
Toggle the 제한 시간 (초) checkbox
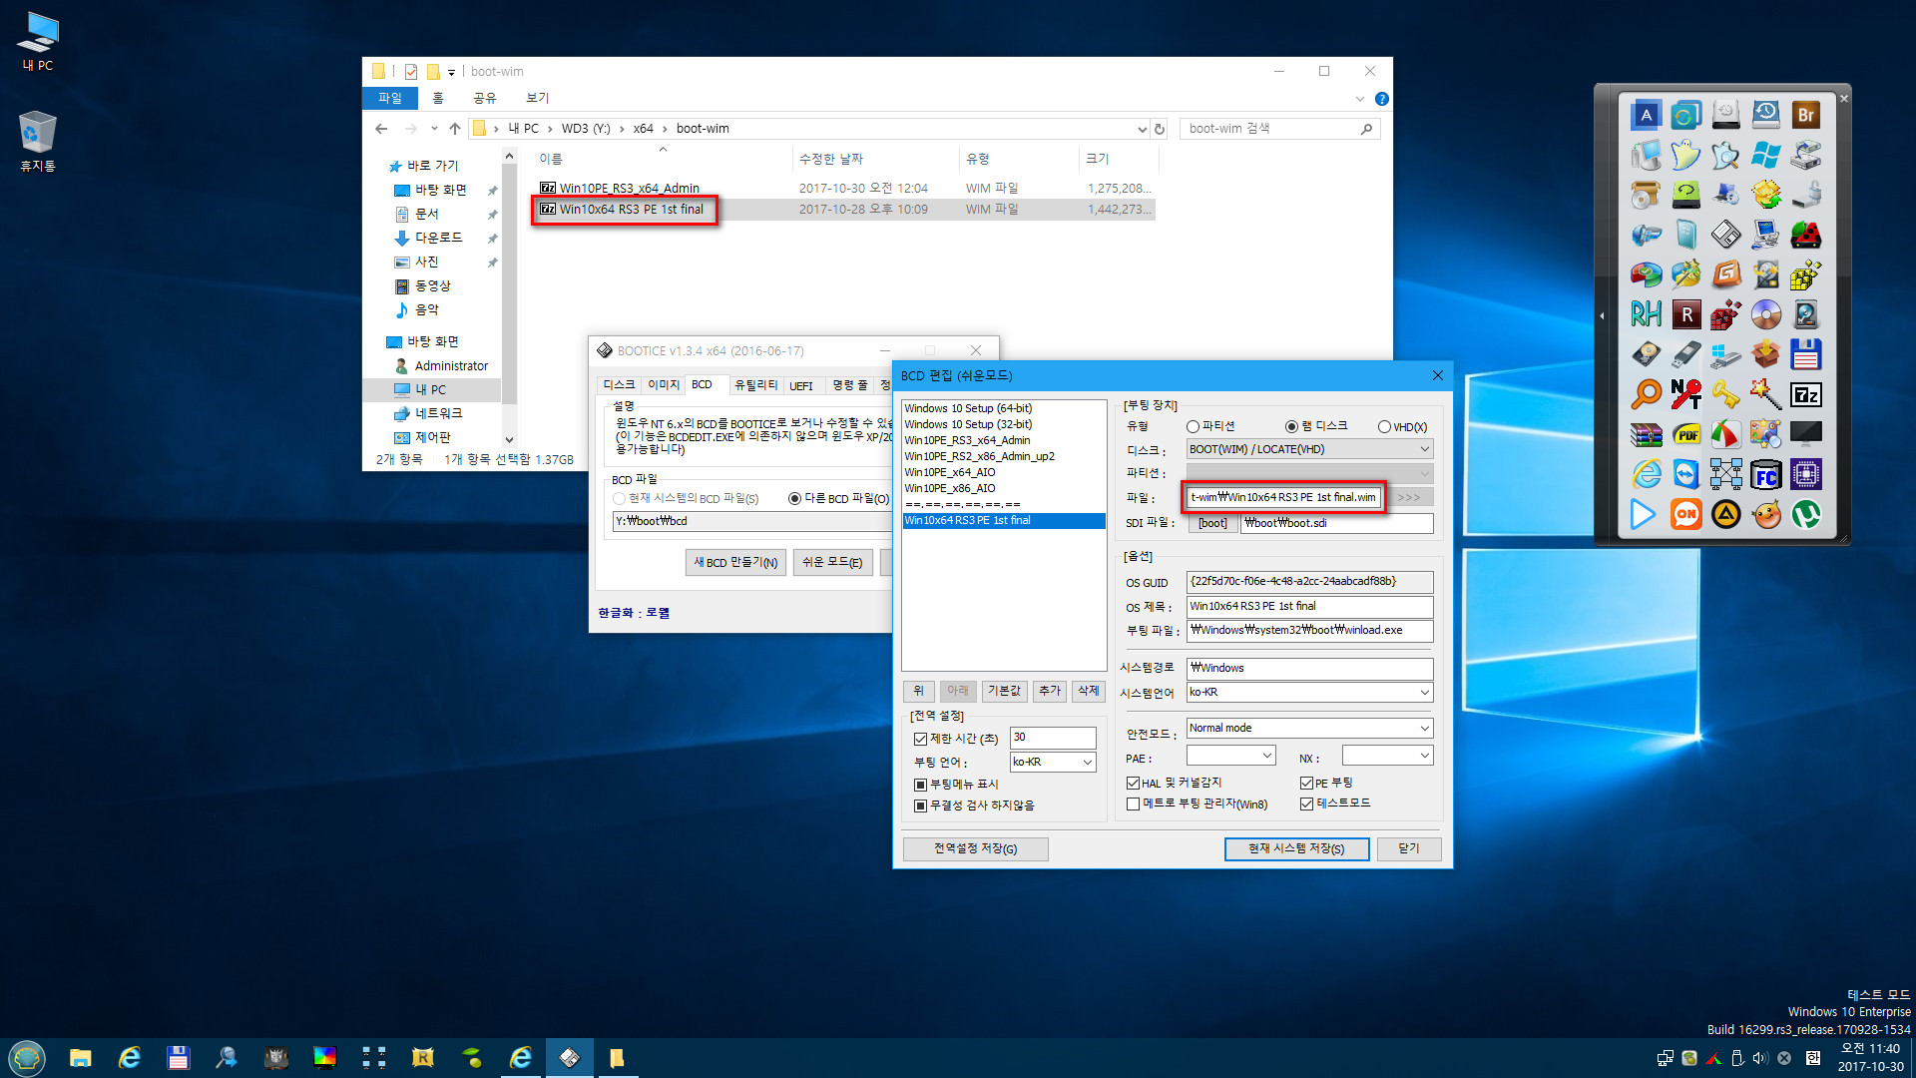click(x=920, y=739)
